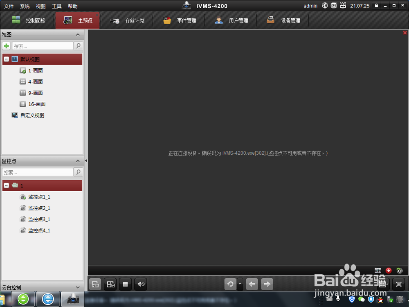Open the 视图 view menu in menu bar
Image resolution: width=409 pixels, height=307 pixels.
click(40, 6)
